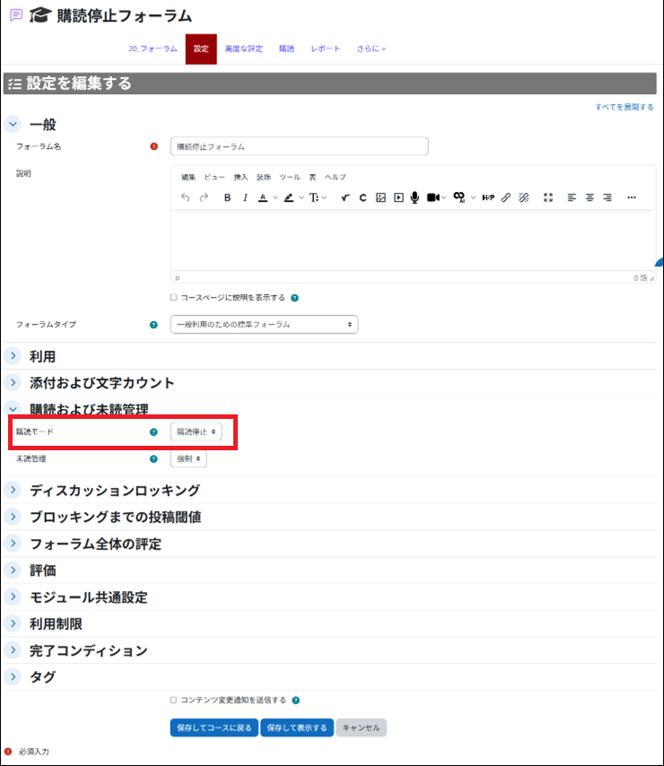
Task: Switch to the 高度な評定 tab
Action: (244, 48)
